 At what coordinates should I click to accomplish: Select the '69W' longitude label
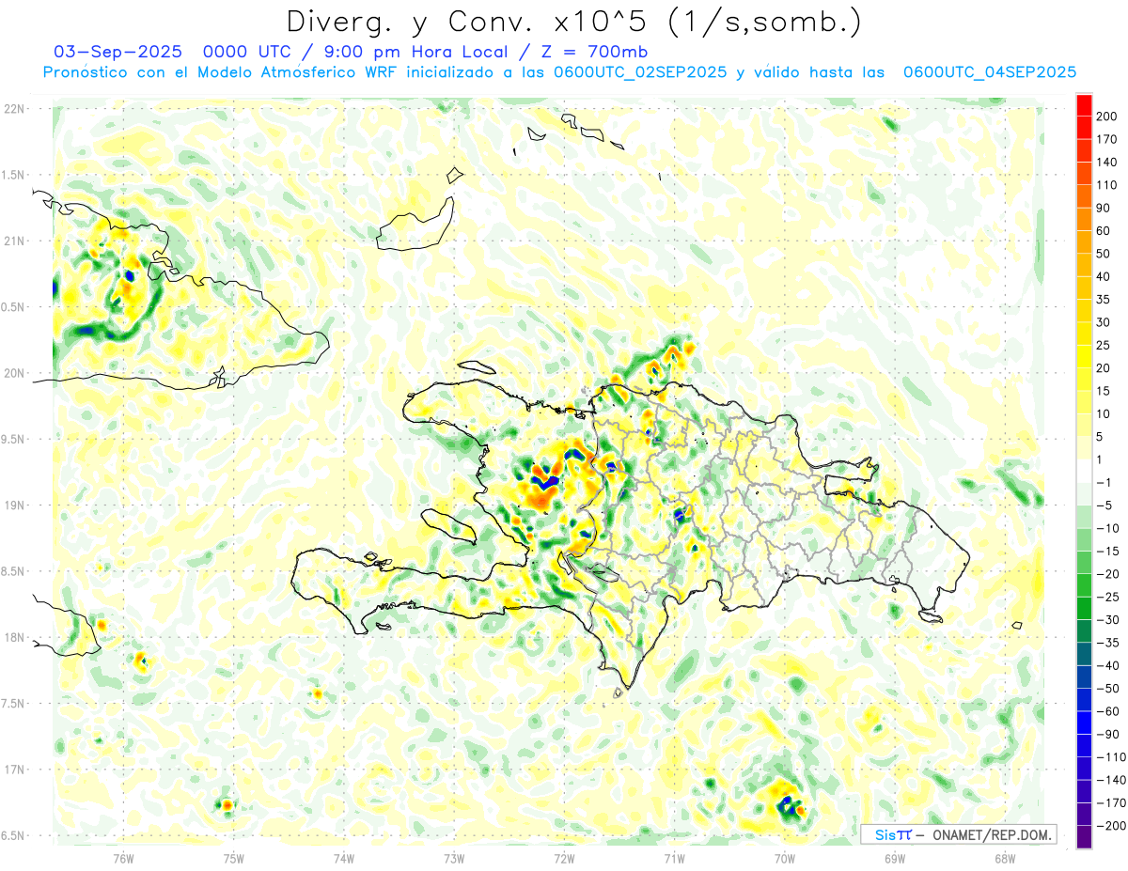[894, 858]
